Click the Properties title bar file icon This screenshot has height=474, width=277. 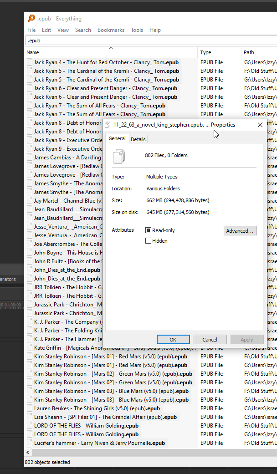point(108,125)
